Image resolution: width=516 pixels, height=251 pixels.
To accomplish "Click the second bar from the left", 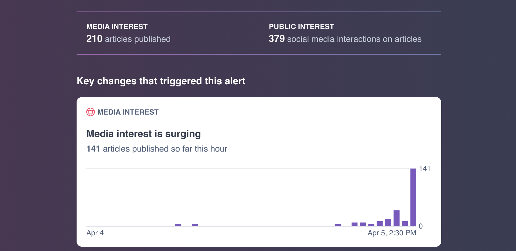I will [195, 225].
